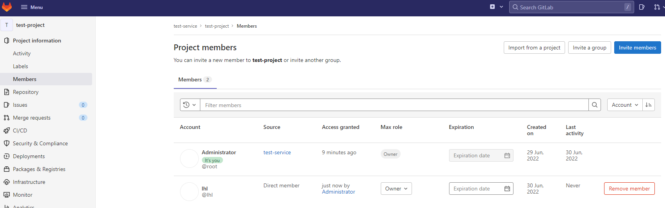Click the Repository sidebar icon
This screenshot has height=208, width=665.
[x=7, y=92]
